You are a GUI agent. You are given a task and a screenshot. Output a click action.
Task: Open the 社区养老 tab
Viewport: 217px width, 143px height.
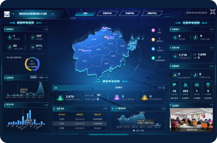[x=130, y=13]
